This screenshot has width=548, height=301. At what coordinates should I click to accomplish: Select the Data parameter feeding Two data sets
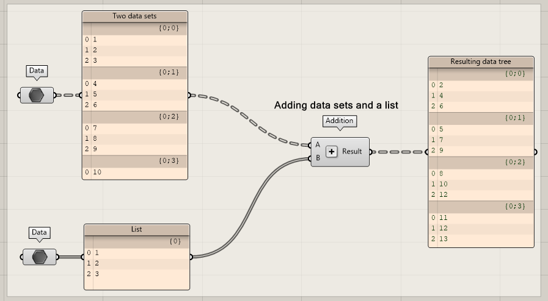(37, 95)
